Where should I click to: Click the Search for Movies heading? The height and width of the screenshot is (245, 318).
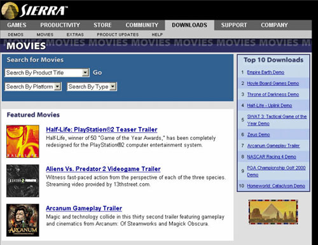point(35,60)
